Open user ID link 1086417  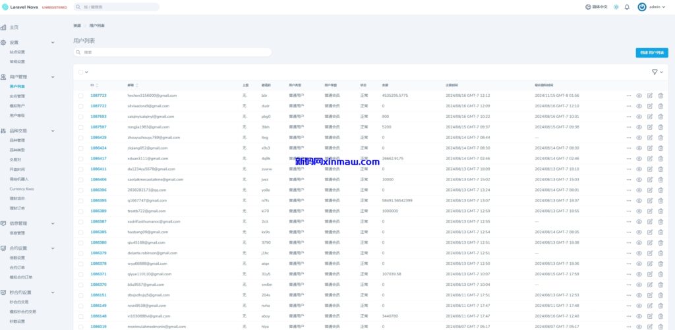(x=98, y=159)
